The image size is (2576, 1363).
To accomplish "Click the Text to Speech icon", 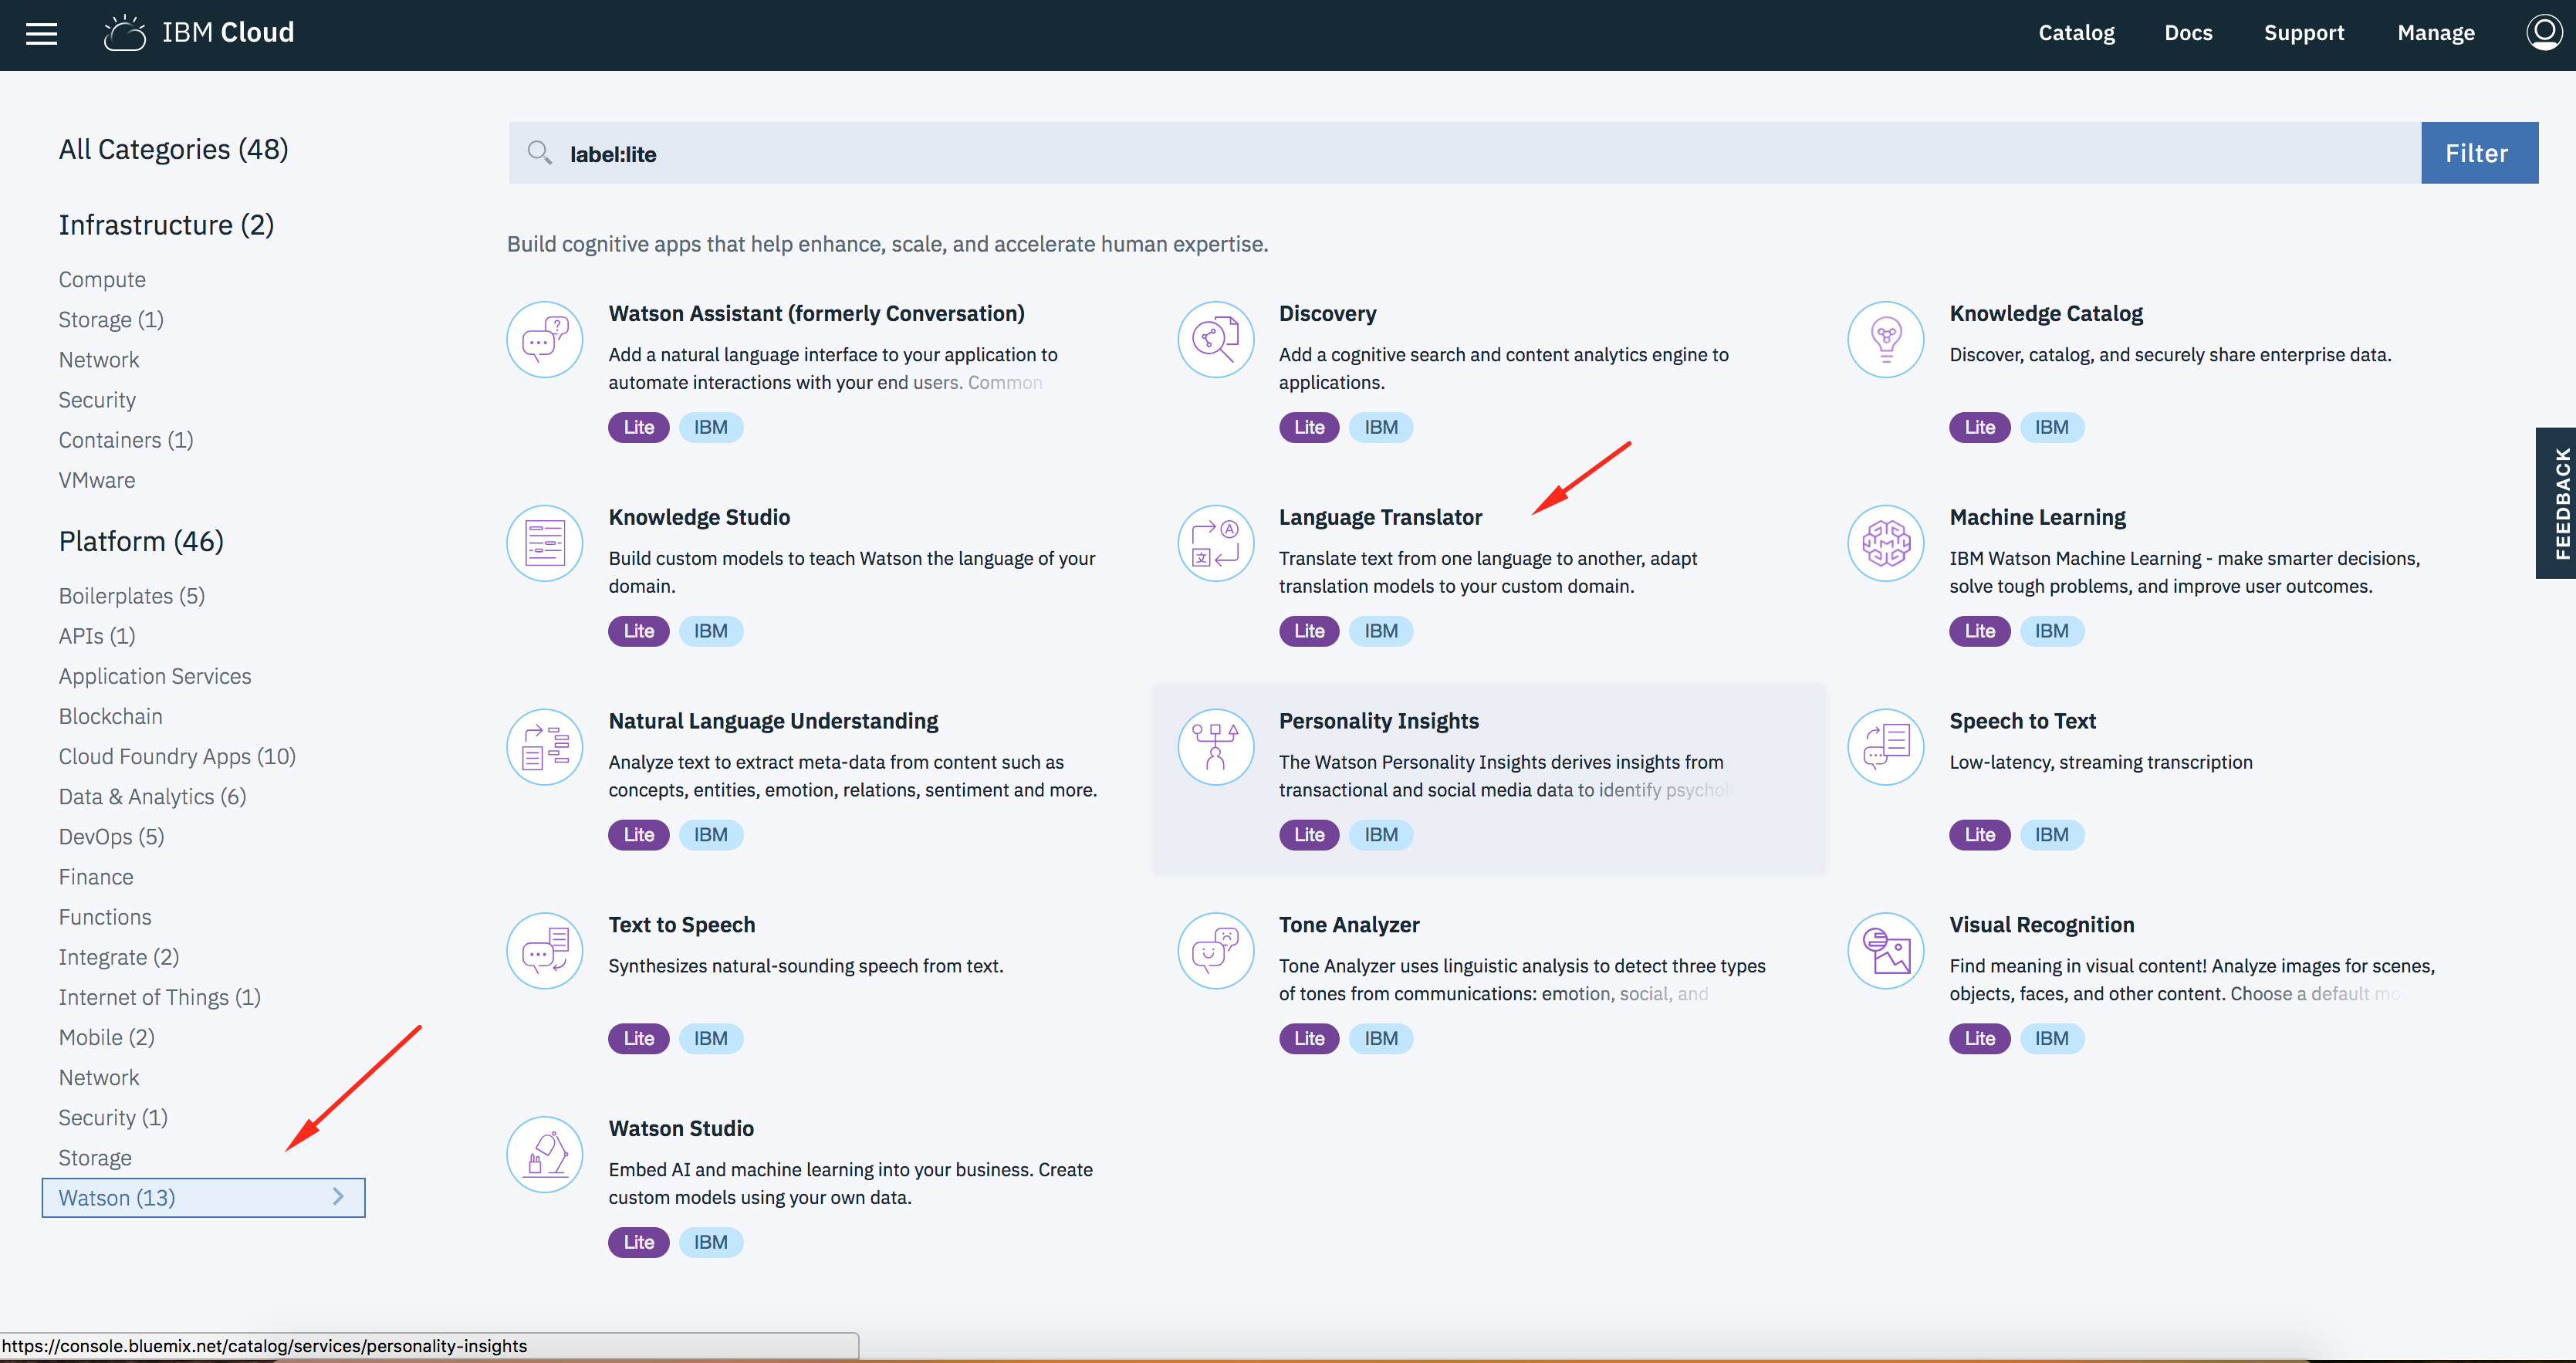I will [x=545, y=951].
